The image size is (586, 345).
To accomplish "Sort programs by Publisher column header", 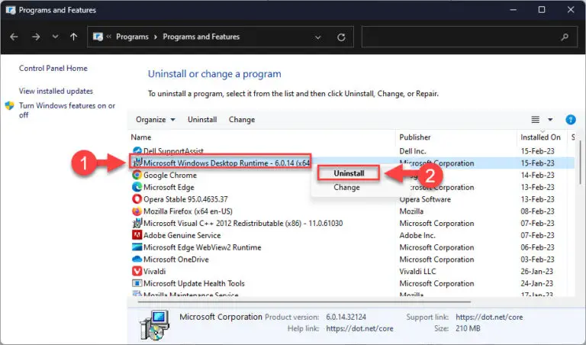I will [x=415, y=137].
